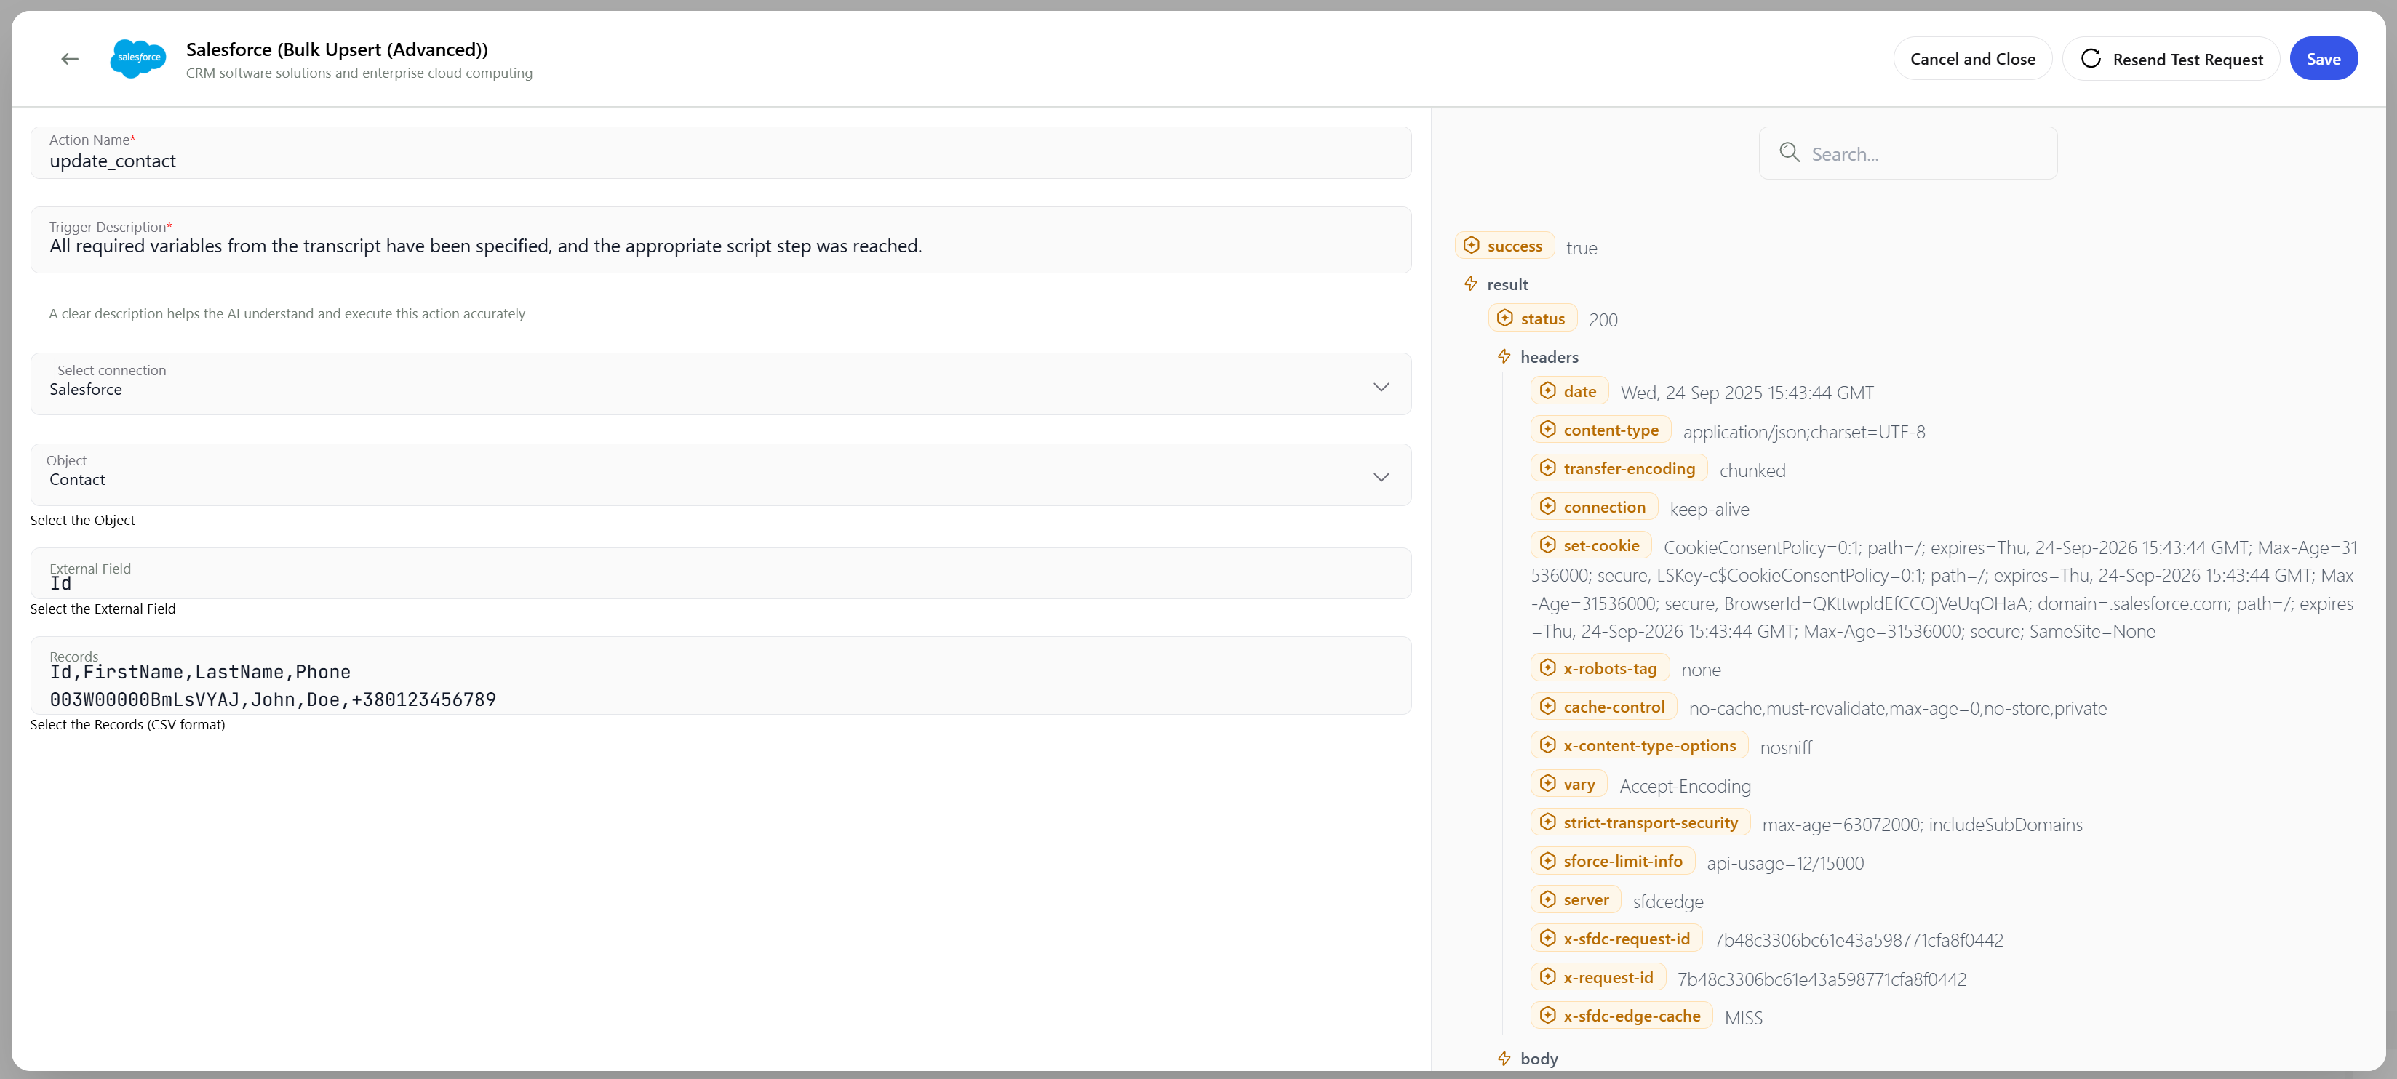
Task: Collapse the headers node lightning icon
Action: tap(1504, 356)
